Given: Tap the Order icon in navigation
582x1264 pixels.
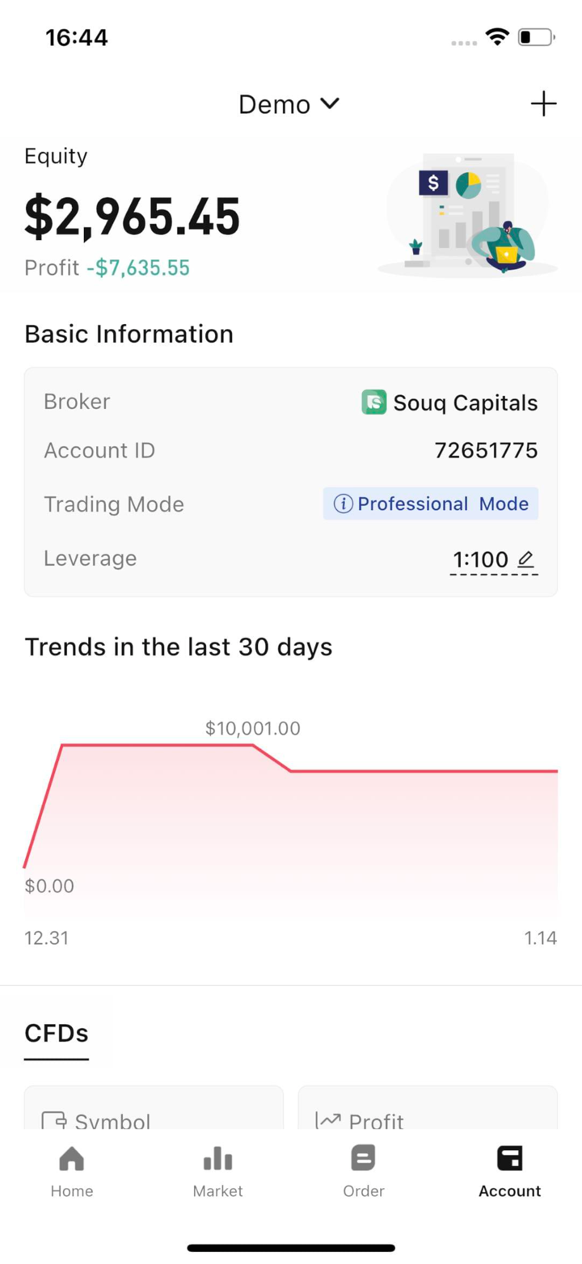Looking at the screenshot, I should coord(364,1159).
